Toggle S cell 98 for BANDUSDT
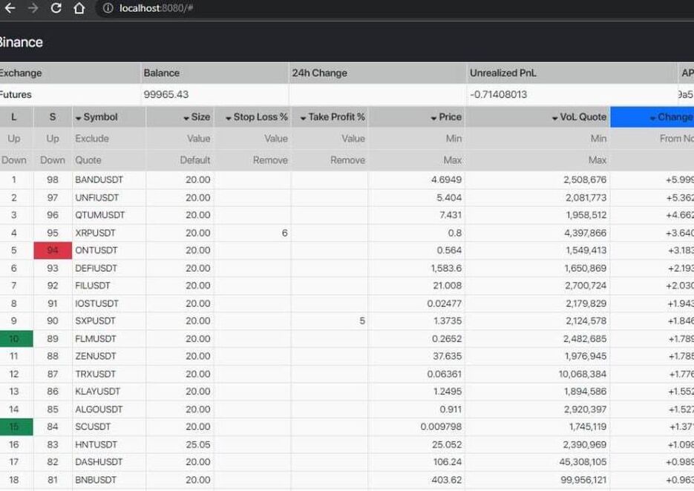Image resolution: width=694 pixels, height=491 pixels. [53, 179]
